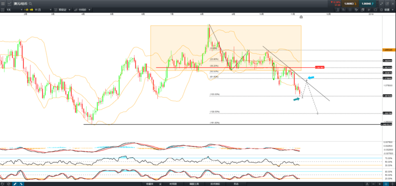
Task: Click the red horizontal line price label
Action: [x=320, y=67]
